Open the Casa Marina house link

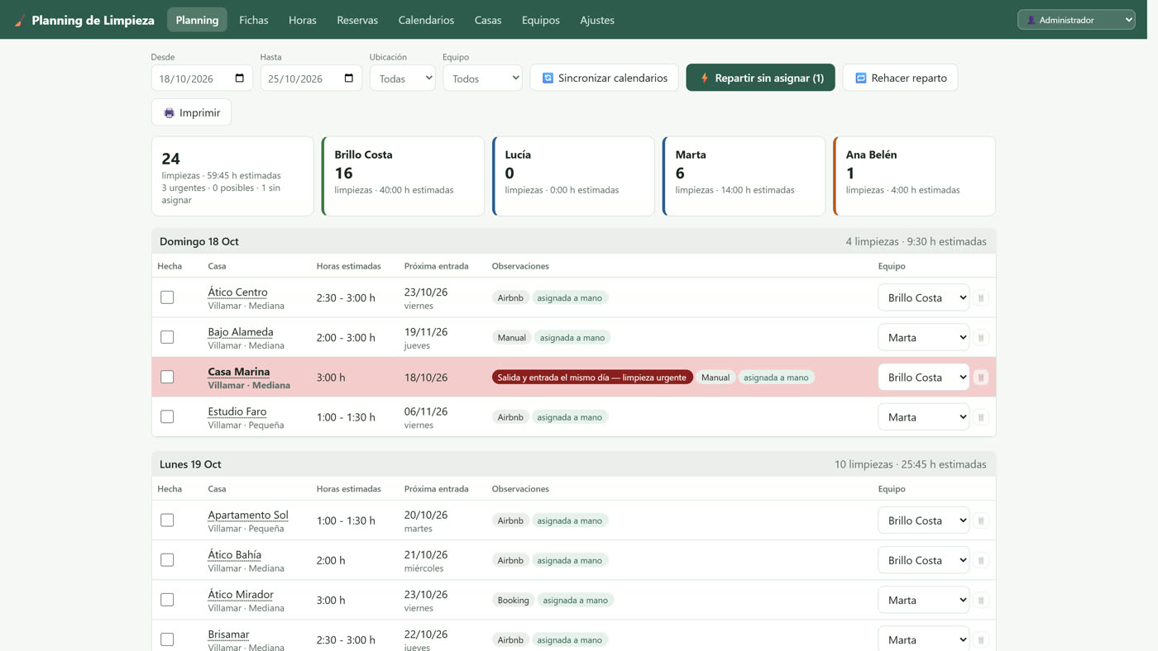coord(238,372)
